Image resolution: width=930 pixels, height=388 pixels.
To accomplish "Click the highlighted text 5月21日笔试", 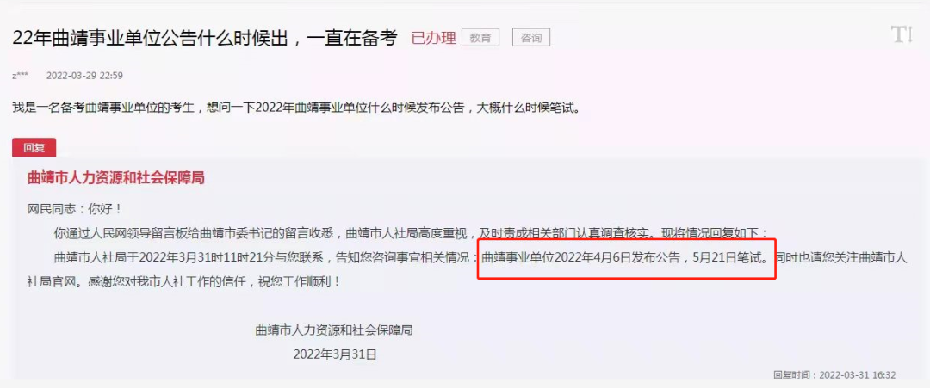I will click(733, 258).
